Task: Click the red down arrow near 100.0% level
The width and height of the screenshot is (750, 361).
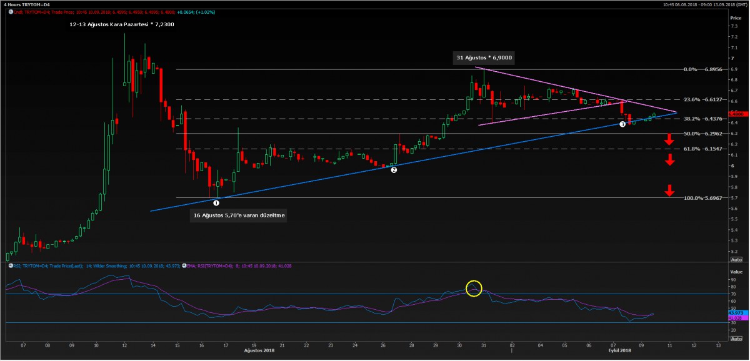Action: (x=669, y=190)
